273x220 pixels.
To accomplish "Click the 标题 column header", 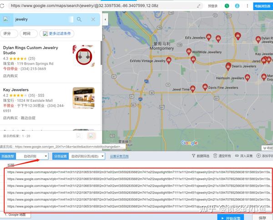I will pos(11,165).
